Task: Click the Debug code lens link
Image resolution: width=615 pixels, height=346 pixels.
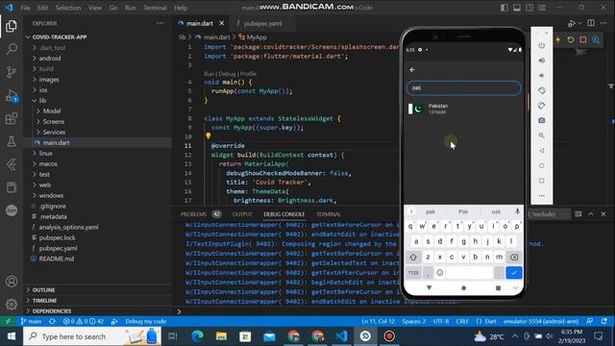Action: pyautogui.click(x=227, y=74)
